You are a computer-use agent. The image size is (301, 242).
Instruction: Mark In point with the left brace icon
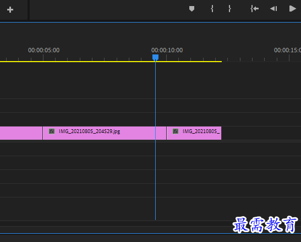[212, 9]
